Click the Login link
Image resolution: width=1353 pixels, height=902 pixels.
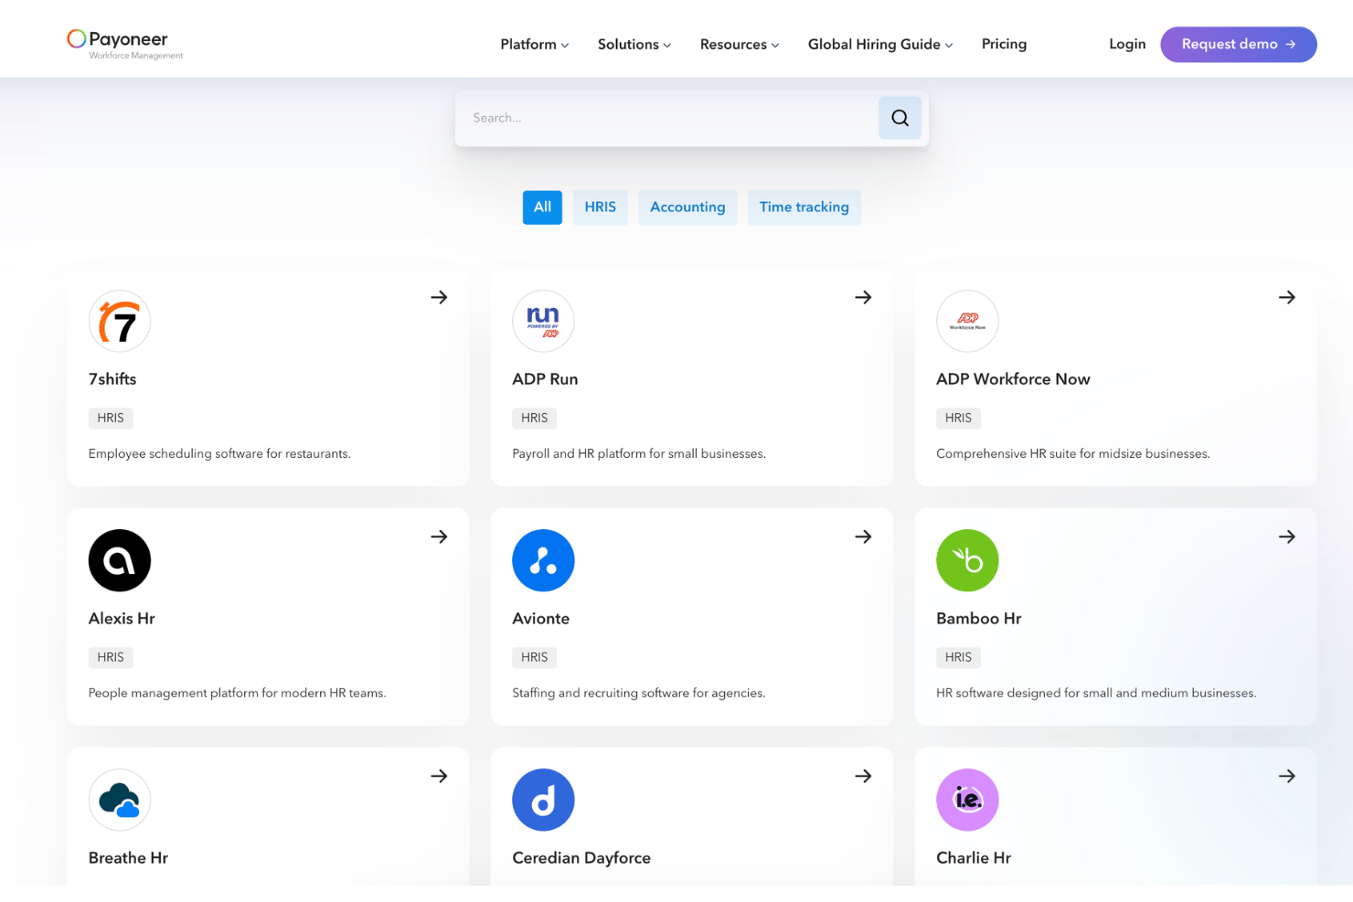1127,44
